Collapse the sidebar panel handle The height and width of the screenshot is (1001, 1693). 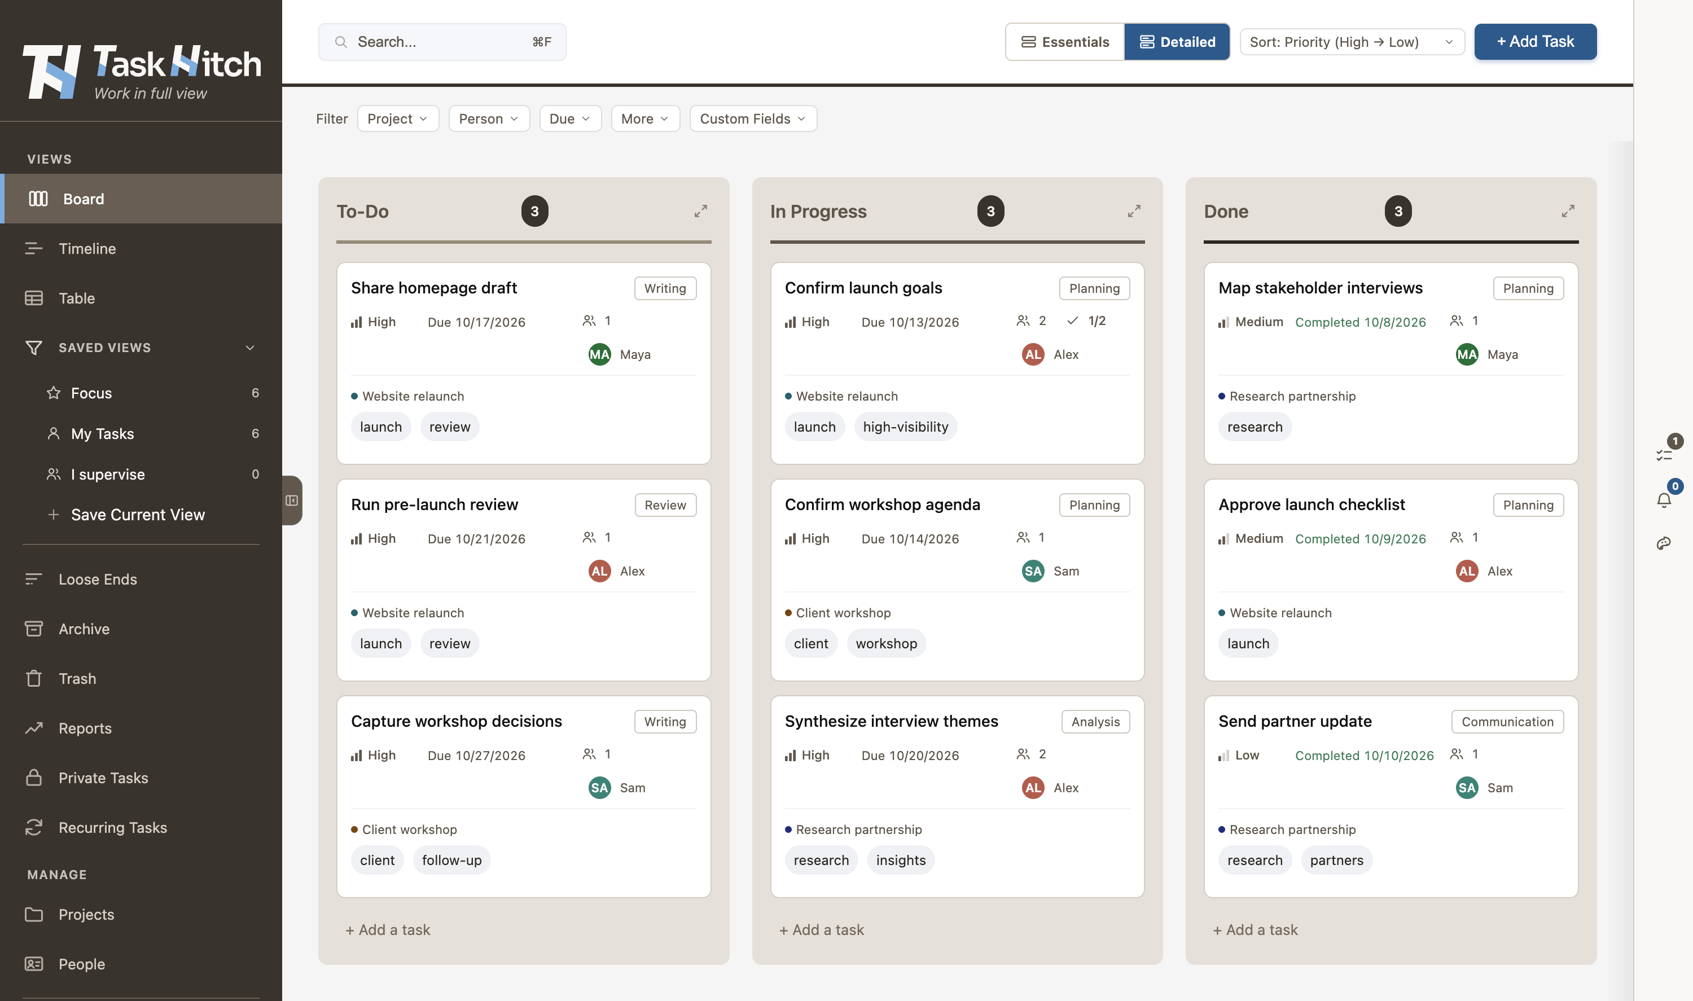[x=292, y=500]
